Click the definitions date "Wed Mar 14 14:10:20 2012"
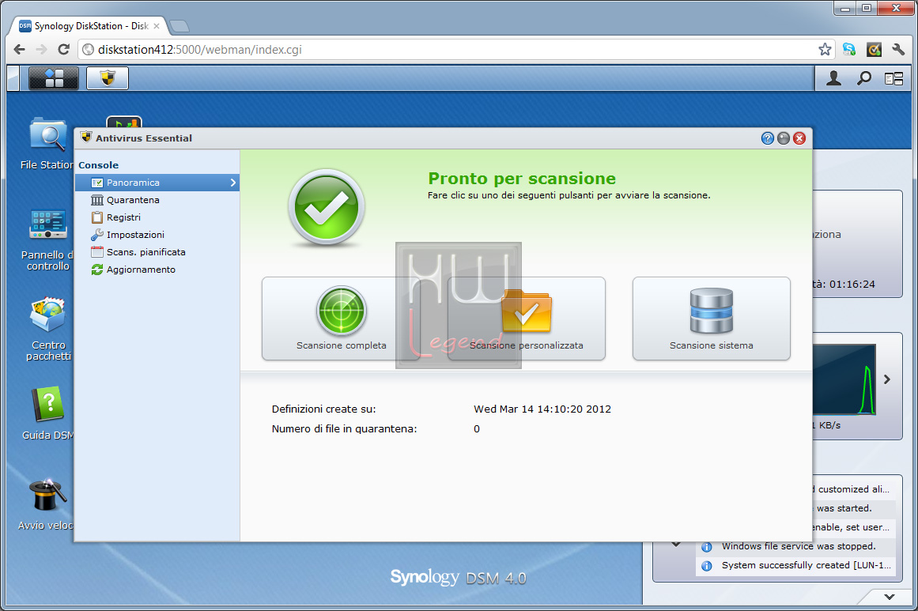Screen dimensions: 918x611 542,409
